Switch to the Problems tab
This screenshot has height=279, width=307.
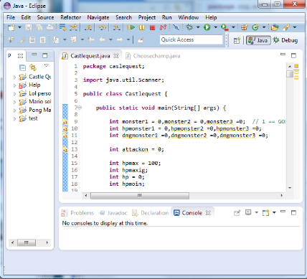(78, 213)
